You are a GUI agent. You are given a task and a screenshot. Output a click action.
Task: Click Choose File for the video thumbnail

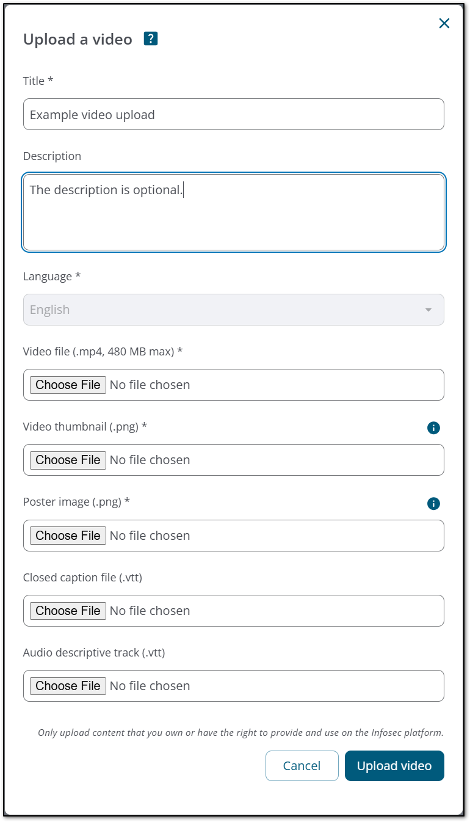coord(68,460)
